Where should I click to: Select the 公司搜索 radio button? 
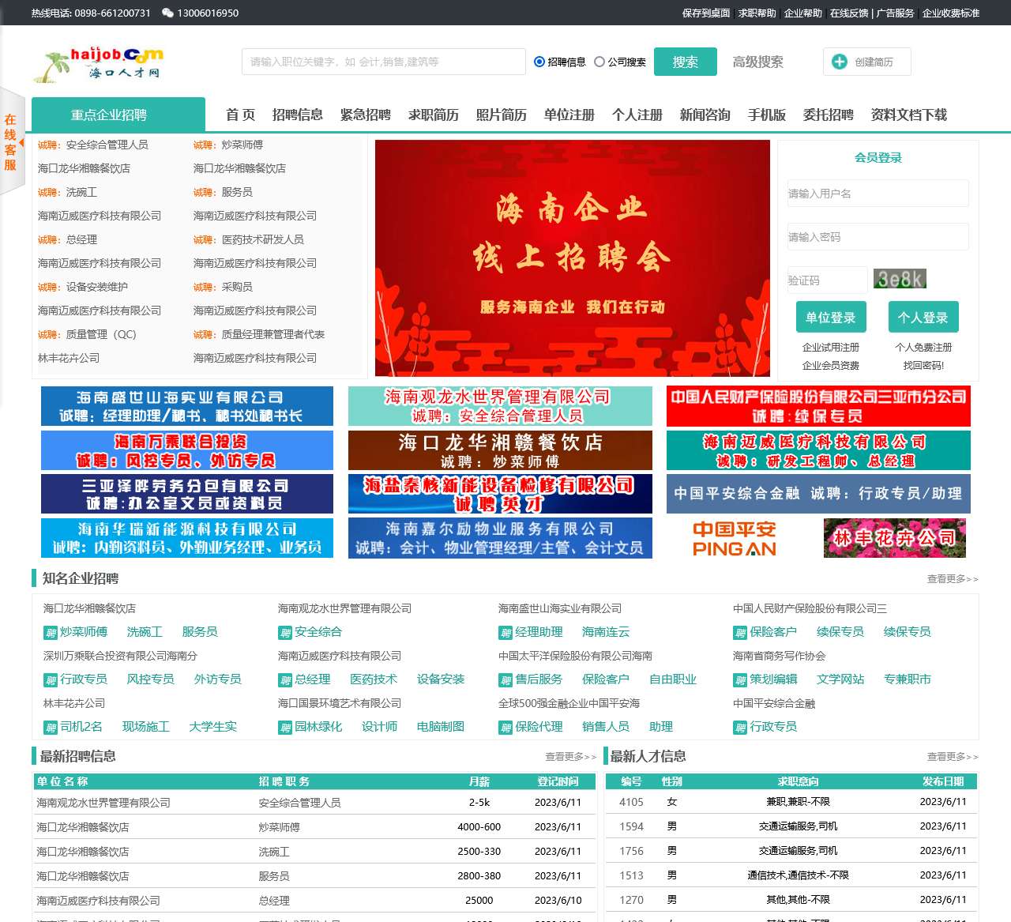coord(599,62)
